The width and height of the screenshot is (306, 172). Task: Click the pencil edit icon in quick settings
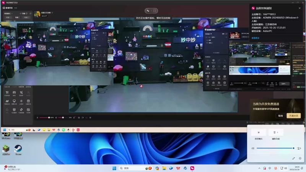293,158
